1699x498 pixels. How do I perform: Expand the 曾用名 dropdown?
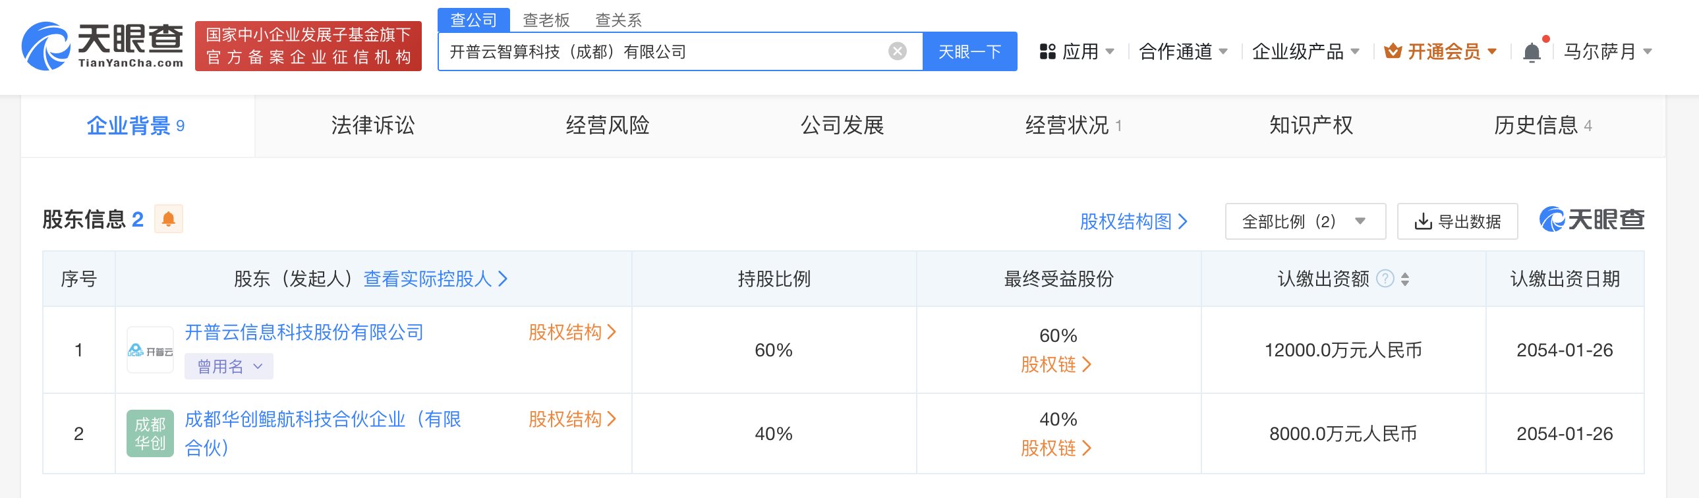coord(229,366)
